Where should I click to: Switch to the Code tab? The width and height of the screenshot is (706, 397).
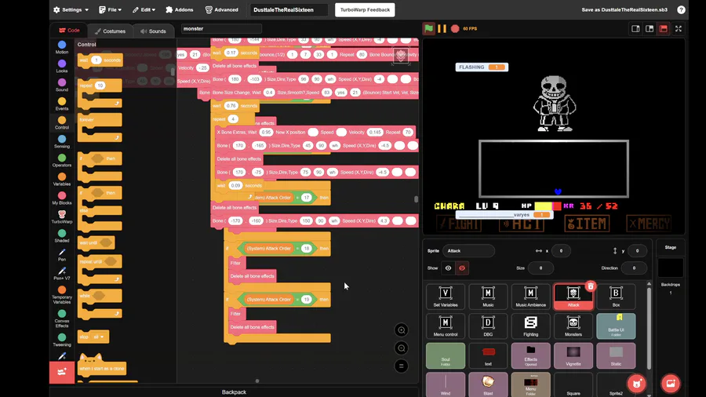(69, 31)
